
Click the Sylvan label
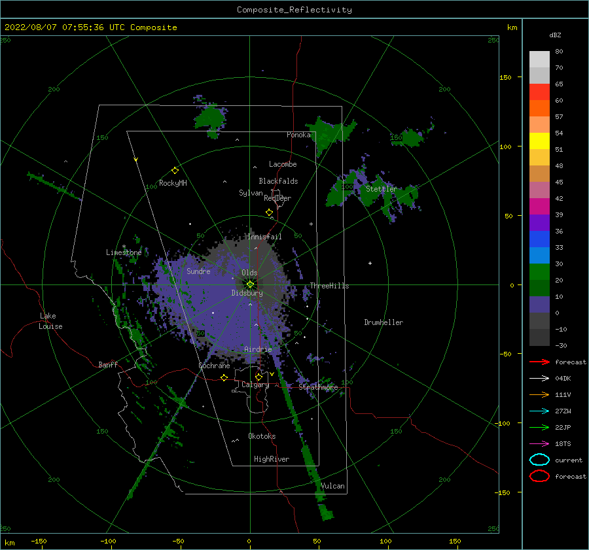pos(251,193)
